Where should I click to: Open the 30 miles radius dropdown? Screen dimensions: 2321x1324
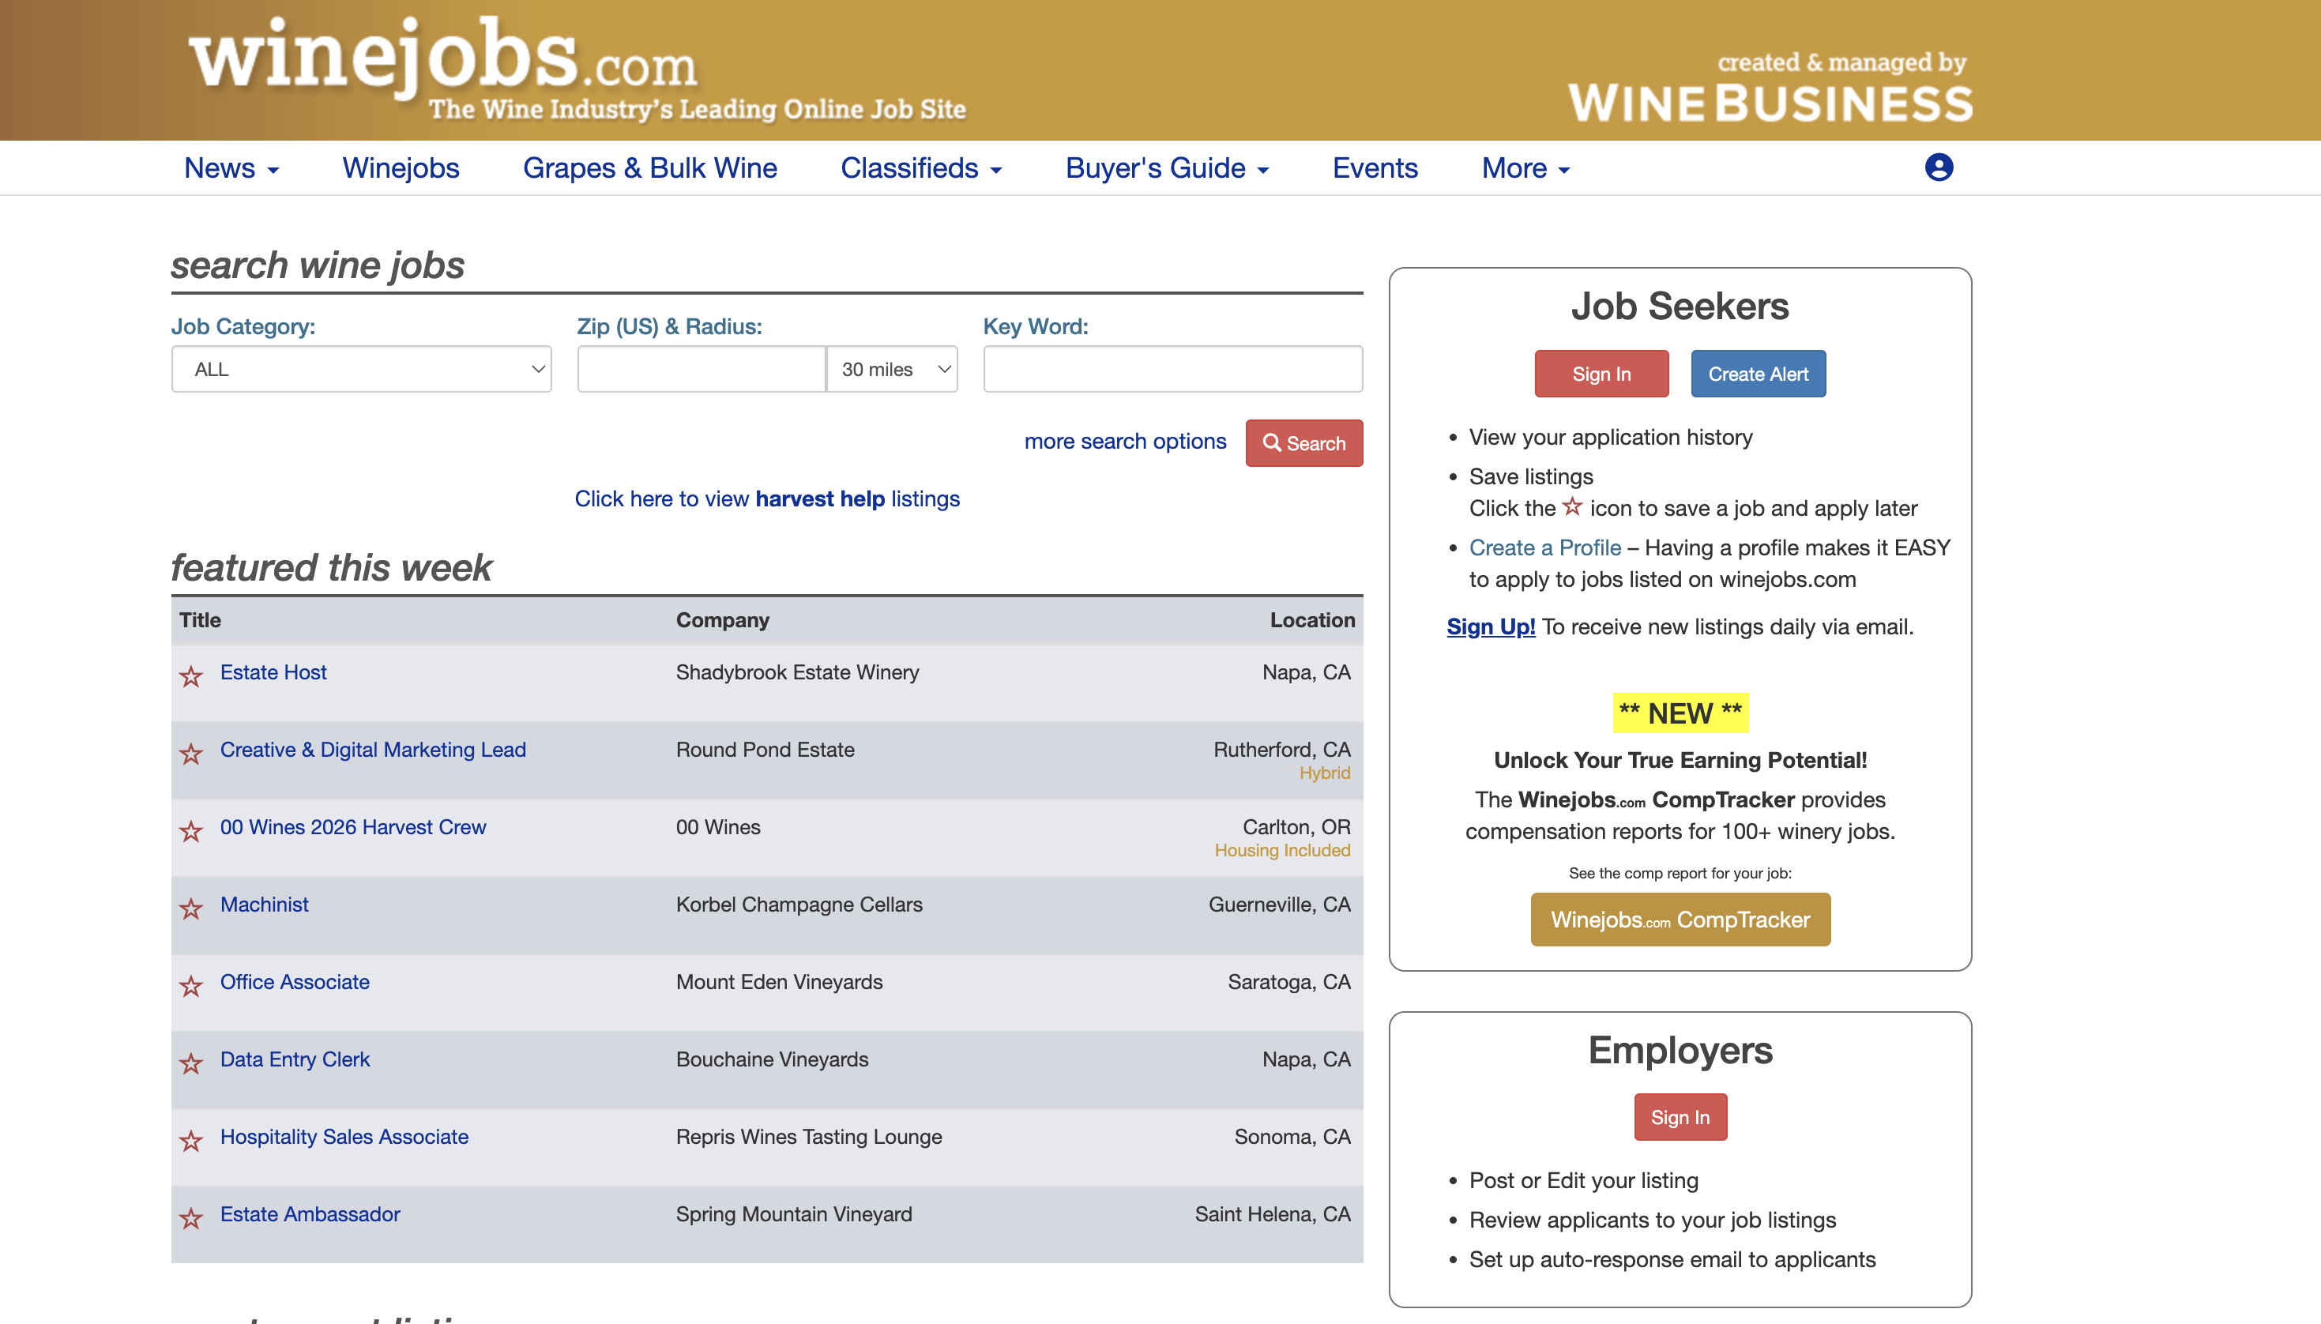892,369
